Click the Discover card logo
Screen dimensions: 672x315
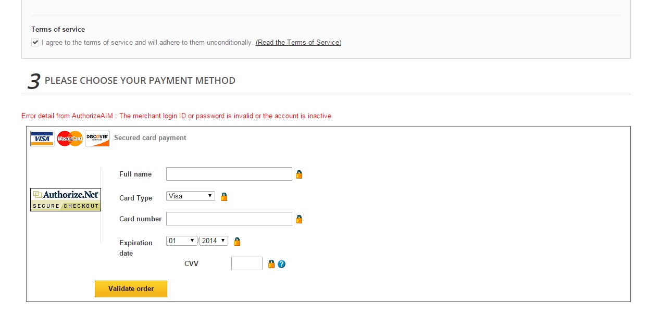pos(97,138)
